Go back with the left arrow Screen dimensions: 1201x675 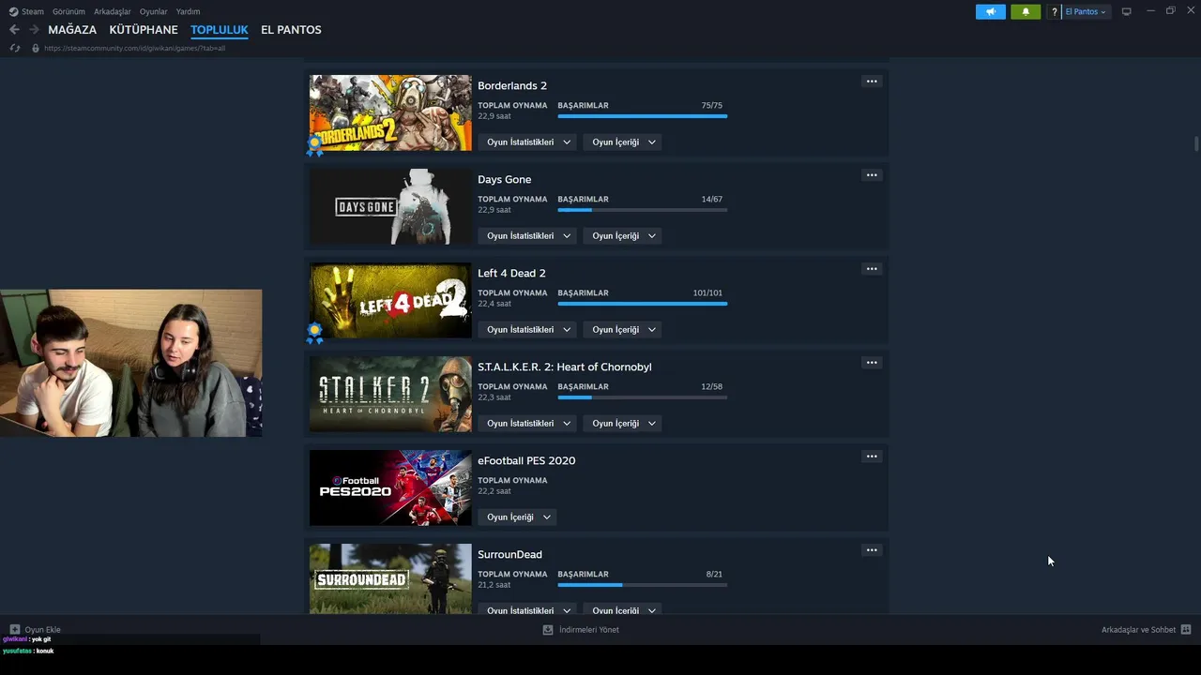tap(14, 30)
